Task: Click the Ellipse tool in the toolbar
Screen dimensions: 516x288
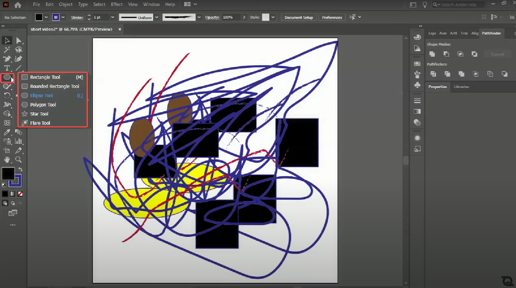Action: (7, 77)
